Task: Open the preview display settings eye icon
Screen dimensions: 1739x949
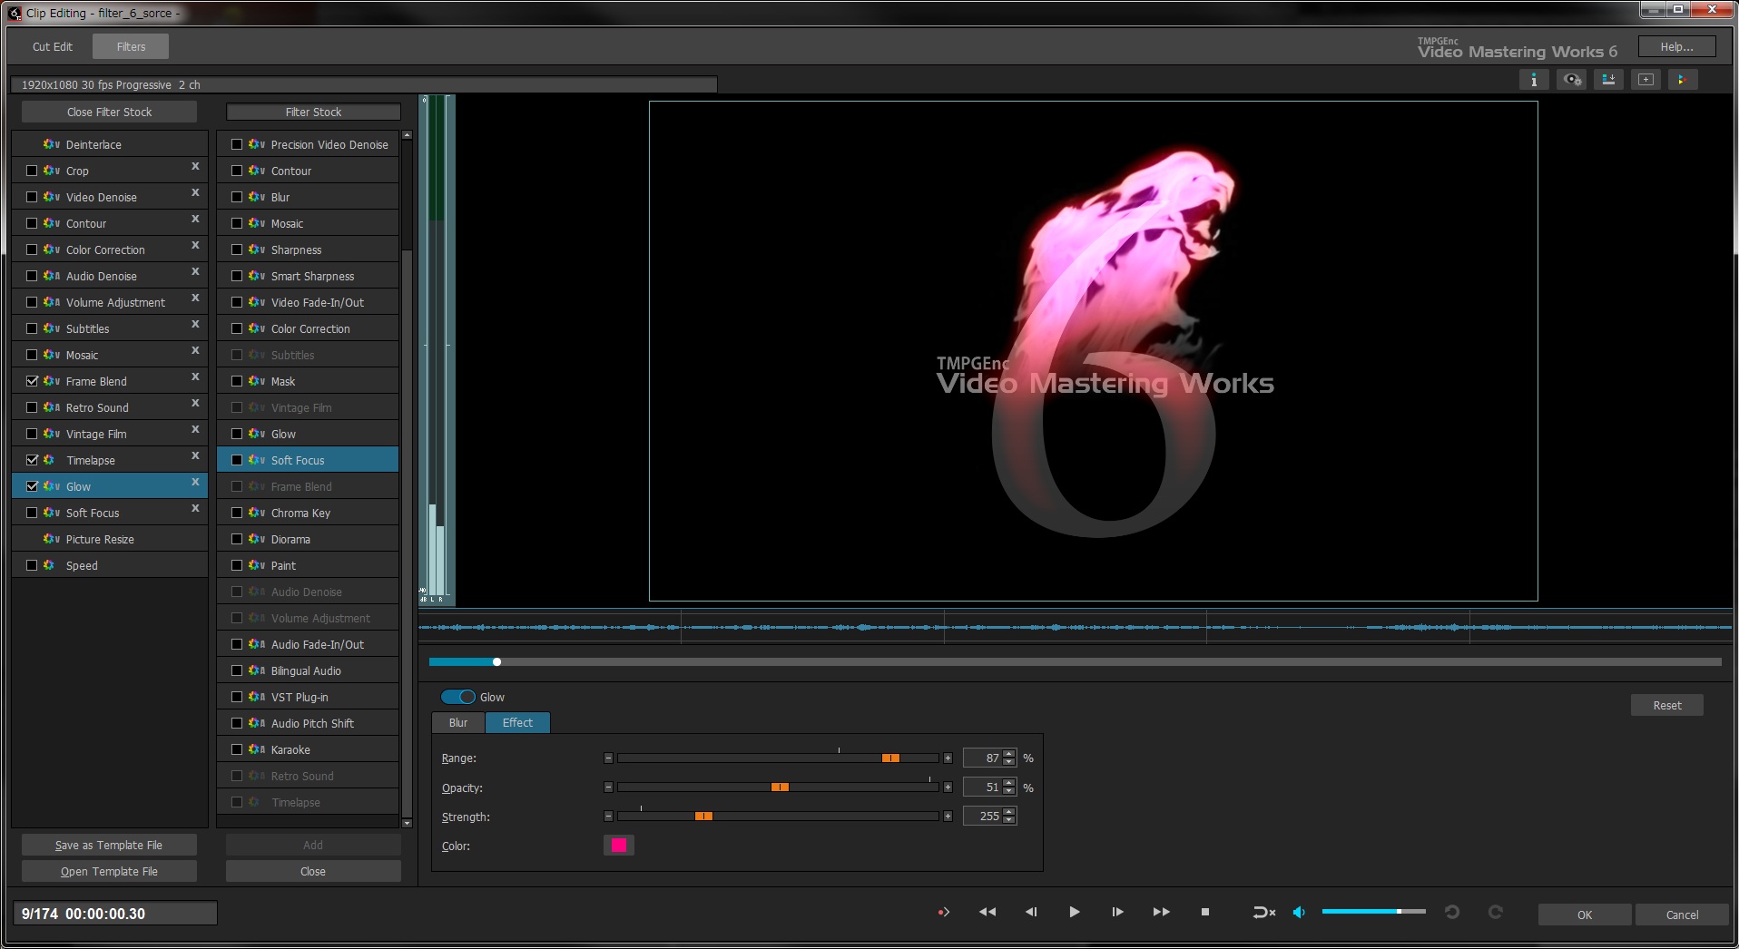Action: coord(1571,80)
